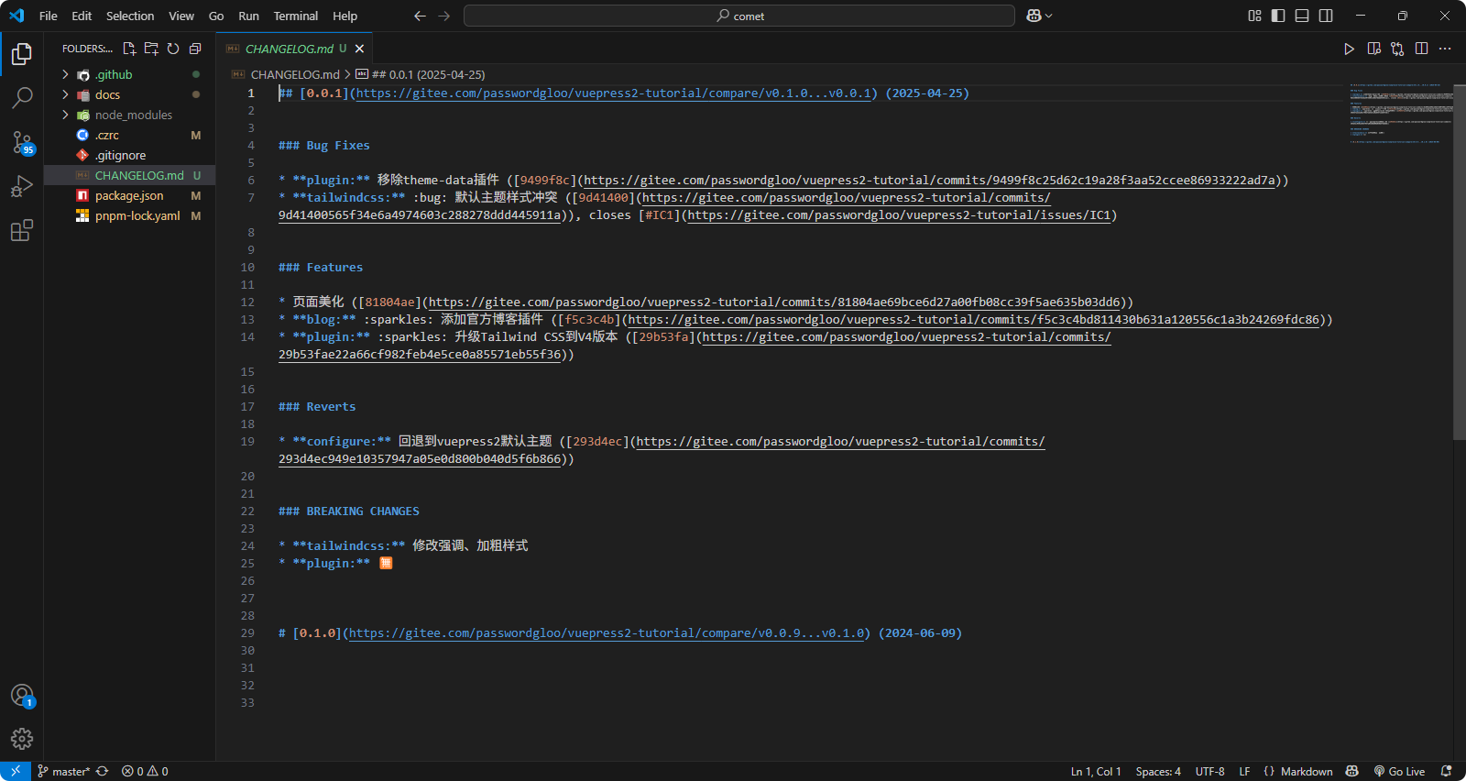
Task: Follow the 9499f8c commit URL link
Action: point(931,181)
